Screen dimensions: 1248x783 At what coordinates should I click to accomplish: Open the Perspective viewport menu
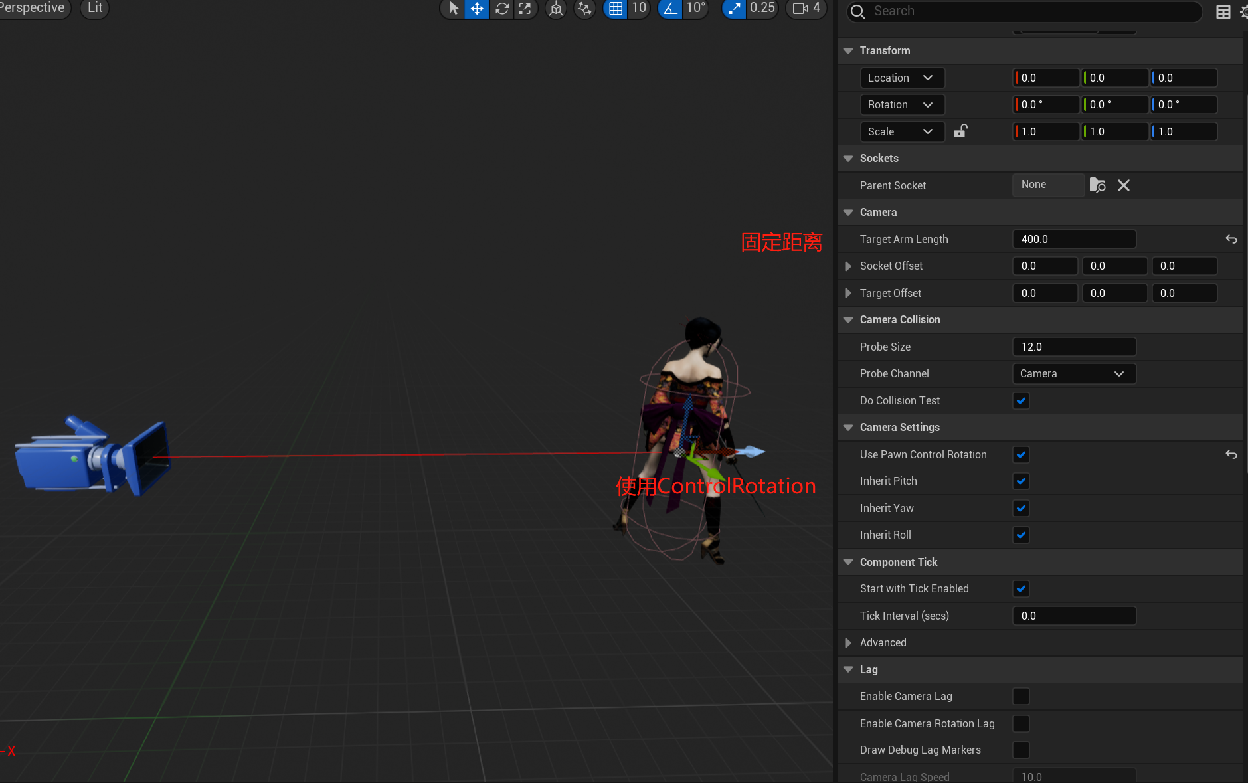[33, 8]
